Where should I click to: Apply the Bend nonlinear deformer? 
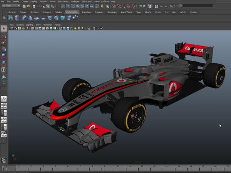pos(23,18)
